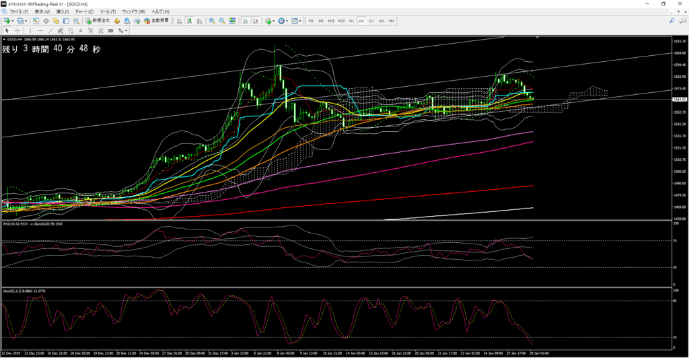The image size is (689, 358).
Task: Open the Profiles icon
Action: pos(20,21)
